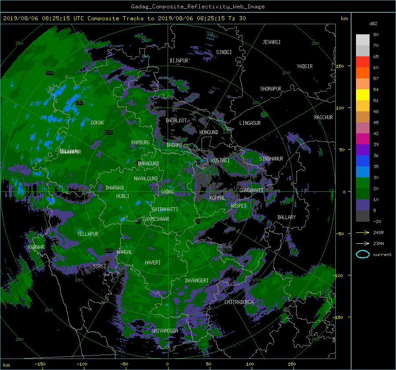Image resolution: width=396 pixels, height=370 pixels.
Task: Click the BALLARY city label
Action: pyautogui.click(x=286, y=217)
